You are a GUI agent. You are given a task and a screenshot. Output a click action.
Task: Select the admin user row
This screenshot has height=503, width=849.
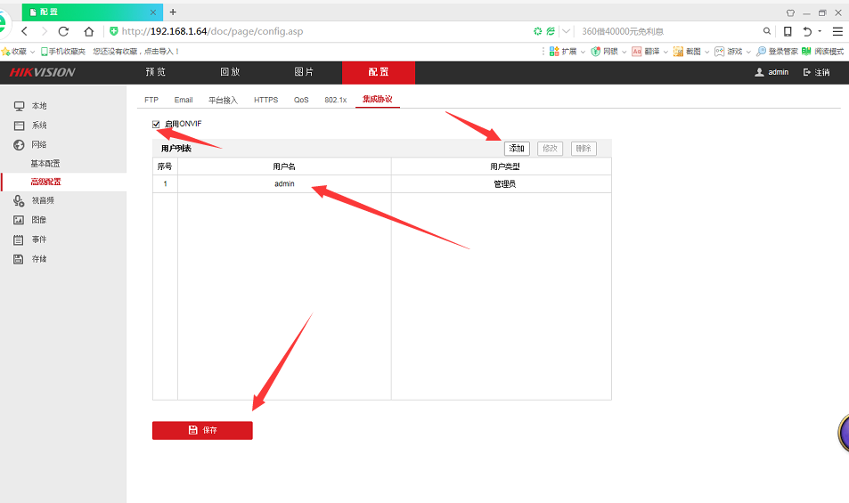coord(284,184)
